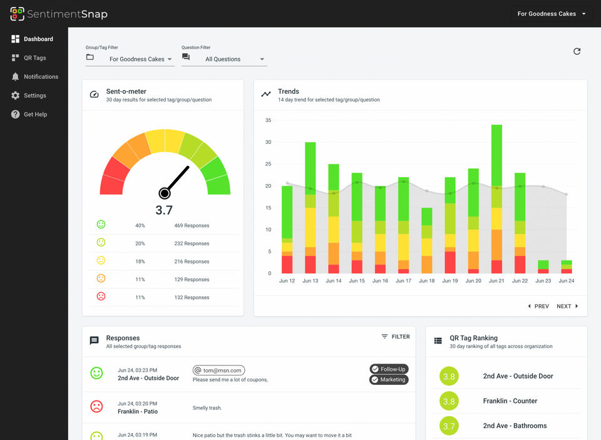Toggle the Marketing checkmark chip
The height and width of the screenshot is (440, 601).
389,379
